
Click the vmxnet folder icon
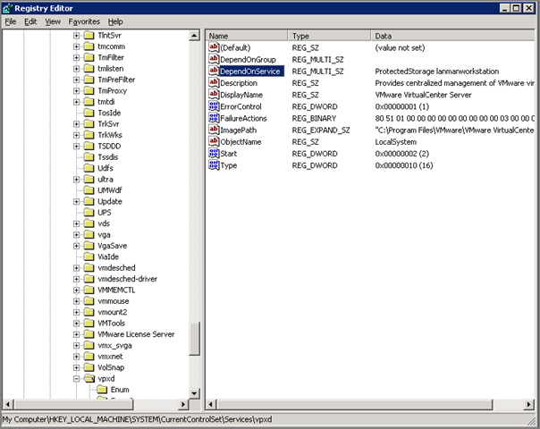89,356
